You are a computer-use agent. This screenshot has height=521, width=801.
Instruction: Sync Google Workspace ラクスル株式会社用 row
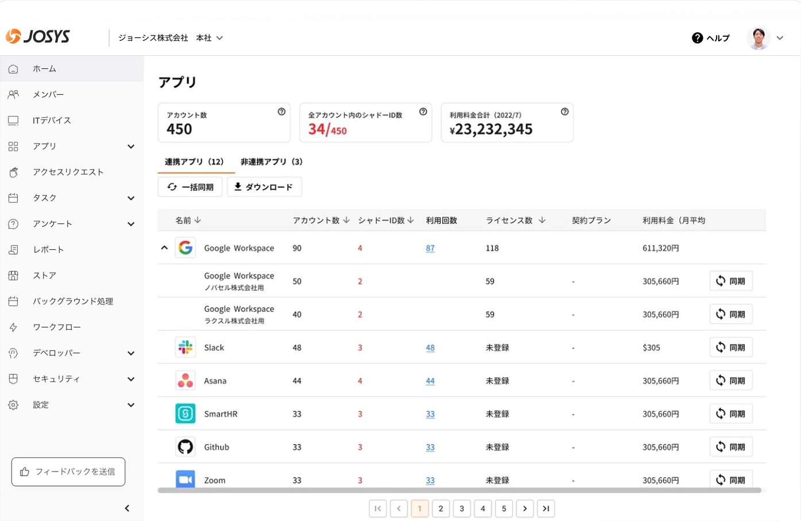(x=731, y=314)
